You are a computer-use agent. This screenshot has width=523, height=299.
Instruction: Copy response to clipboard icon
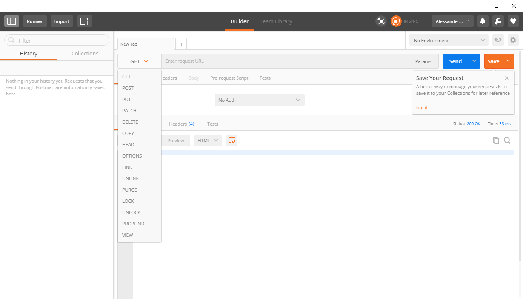[496, 140]
